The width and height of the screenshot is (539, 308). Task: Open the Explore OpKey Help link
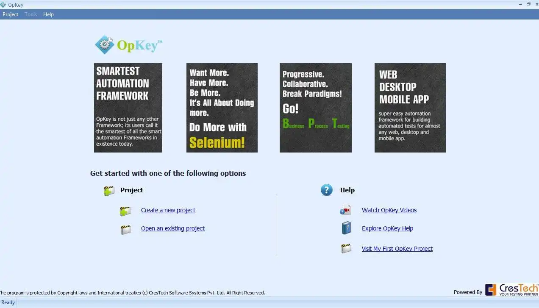click(x=387, y=228)
